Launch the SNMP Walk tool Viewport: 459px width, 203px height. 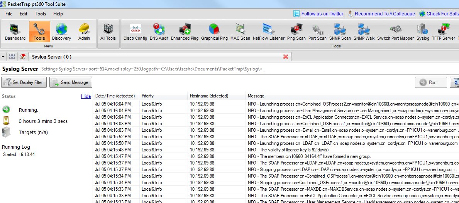coord(364,32)
